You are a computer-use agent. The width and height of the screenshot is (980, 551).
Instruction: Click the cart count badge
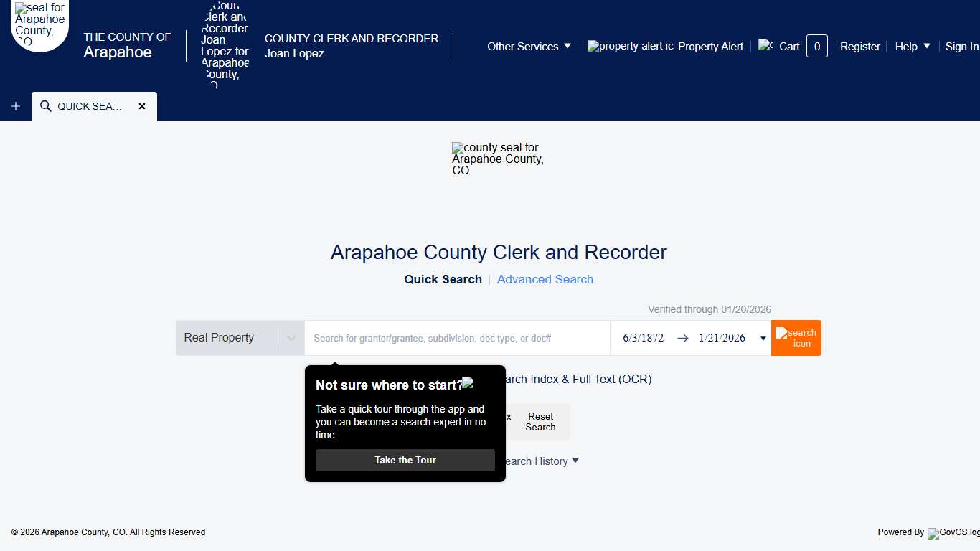click(x=816, y=46)
